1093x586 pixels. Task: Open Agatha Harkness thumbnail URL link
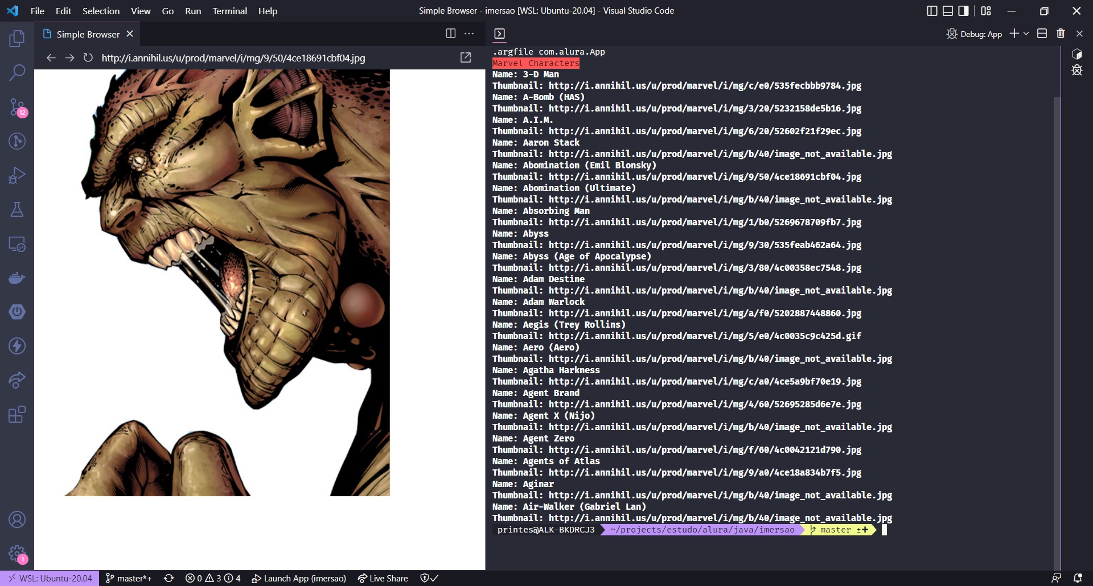point(705,381)
